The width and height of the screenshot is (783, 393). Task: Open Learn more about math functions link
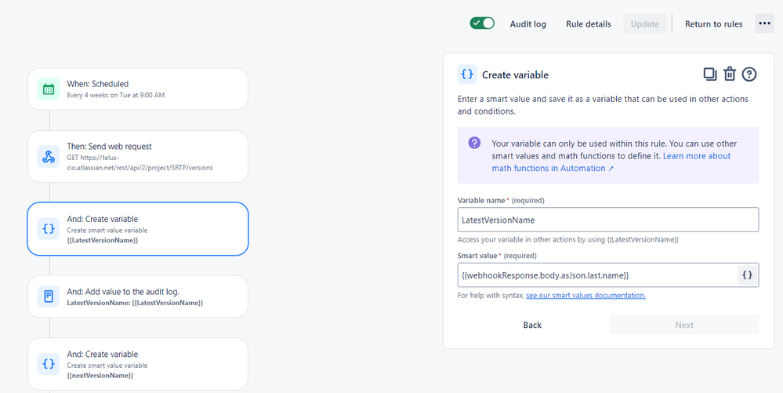pyautogui.click(x=611, y=162)
